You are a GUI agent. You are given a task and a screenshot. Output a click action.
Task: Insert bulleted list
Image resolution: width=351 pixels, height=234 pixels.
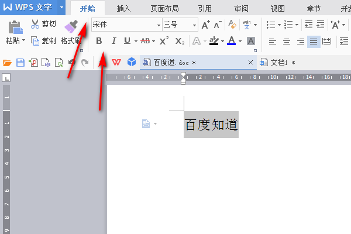coord(271,25)
